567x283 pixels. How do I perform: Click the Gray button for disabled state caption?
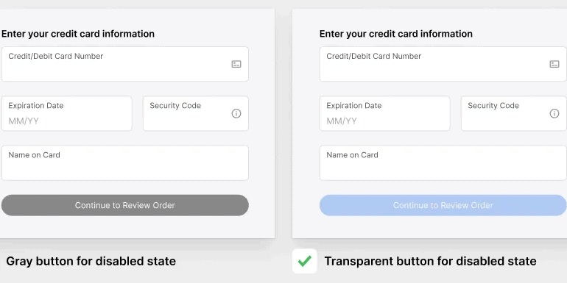[x=91, y=261]
